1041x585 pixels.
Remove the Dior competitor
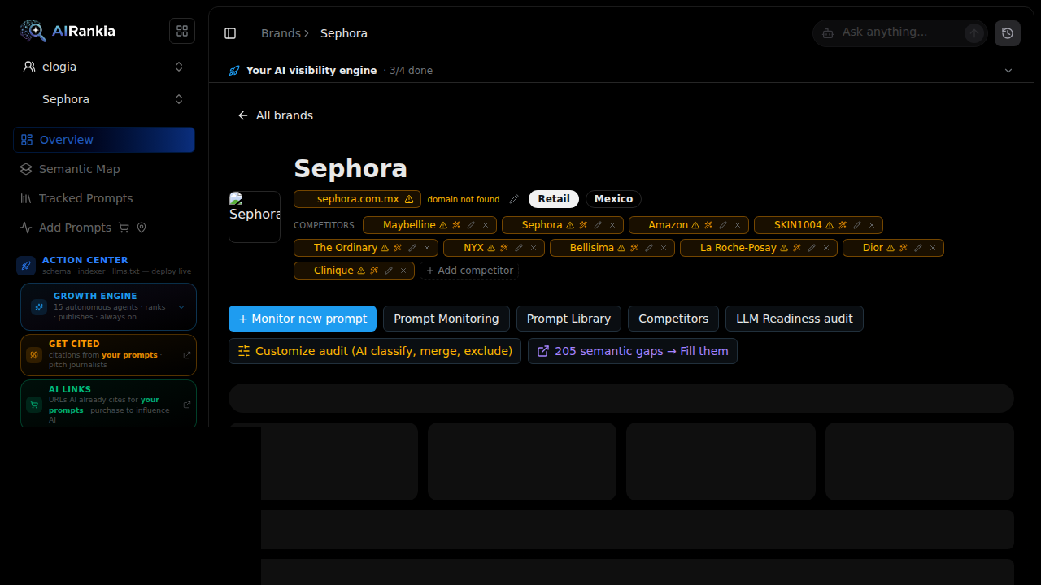(x=933, y=248)
